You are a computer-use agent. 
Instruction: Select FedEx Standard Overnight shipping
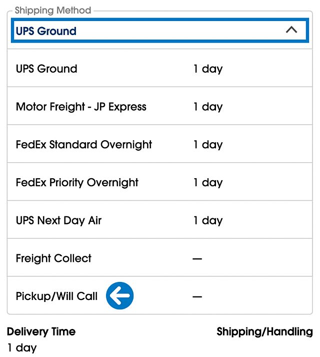[x=84, y=145]
